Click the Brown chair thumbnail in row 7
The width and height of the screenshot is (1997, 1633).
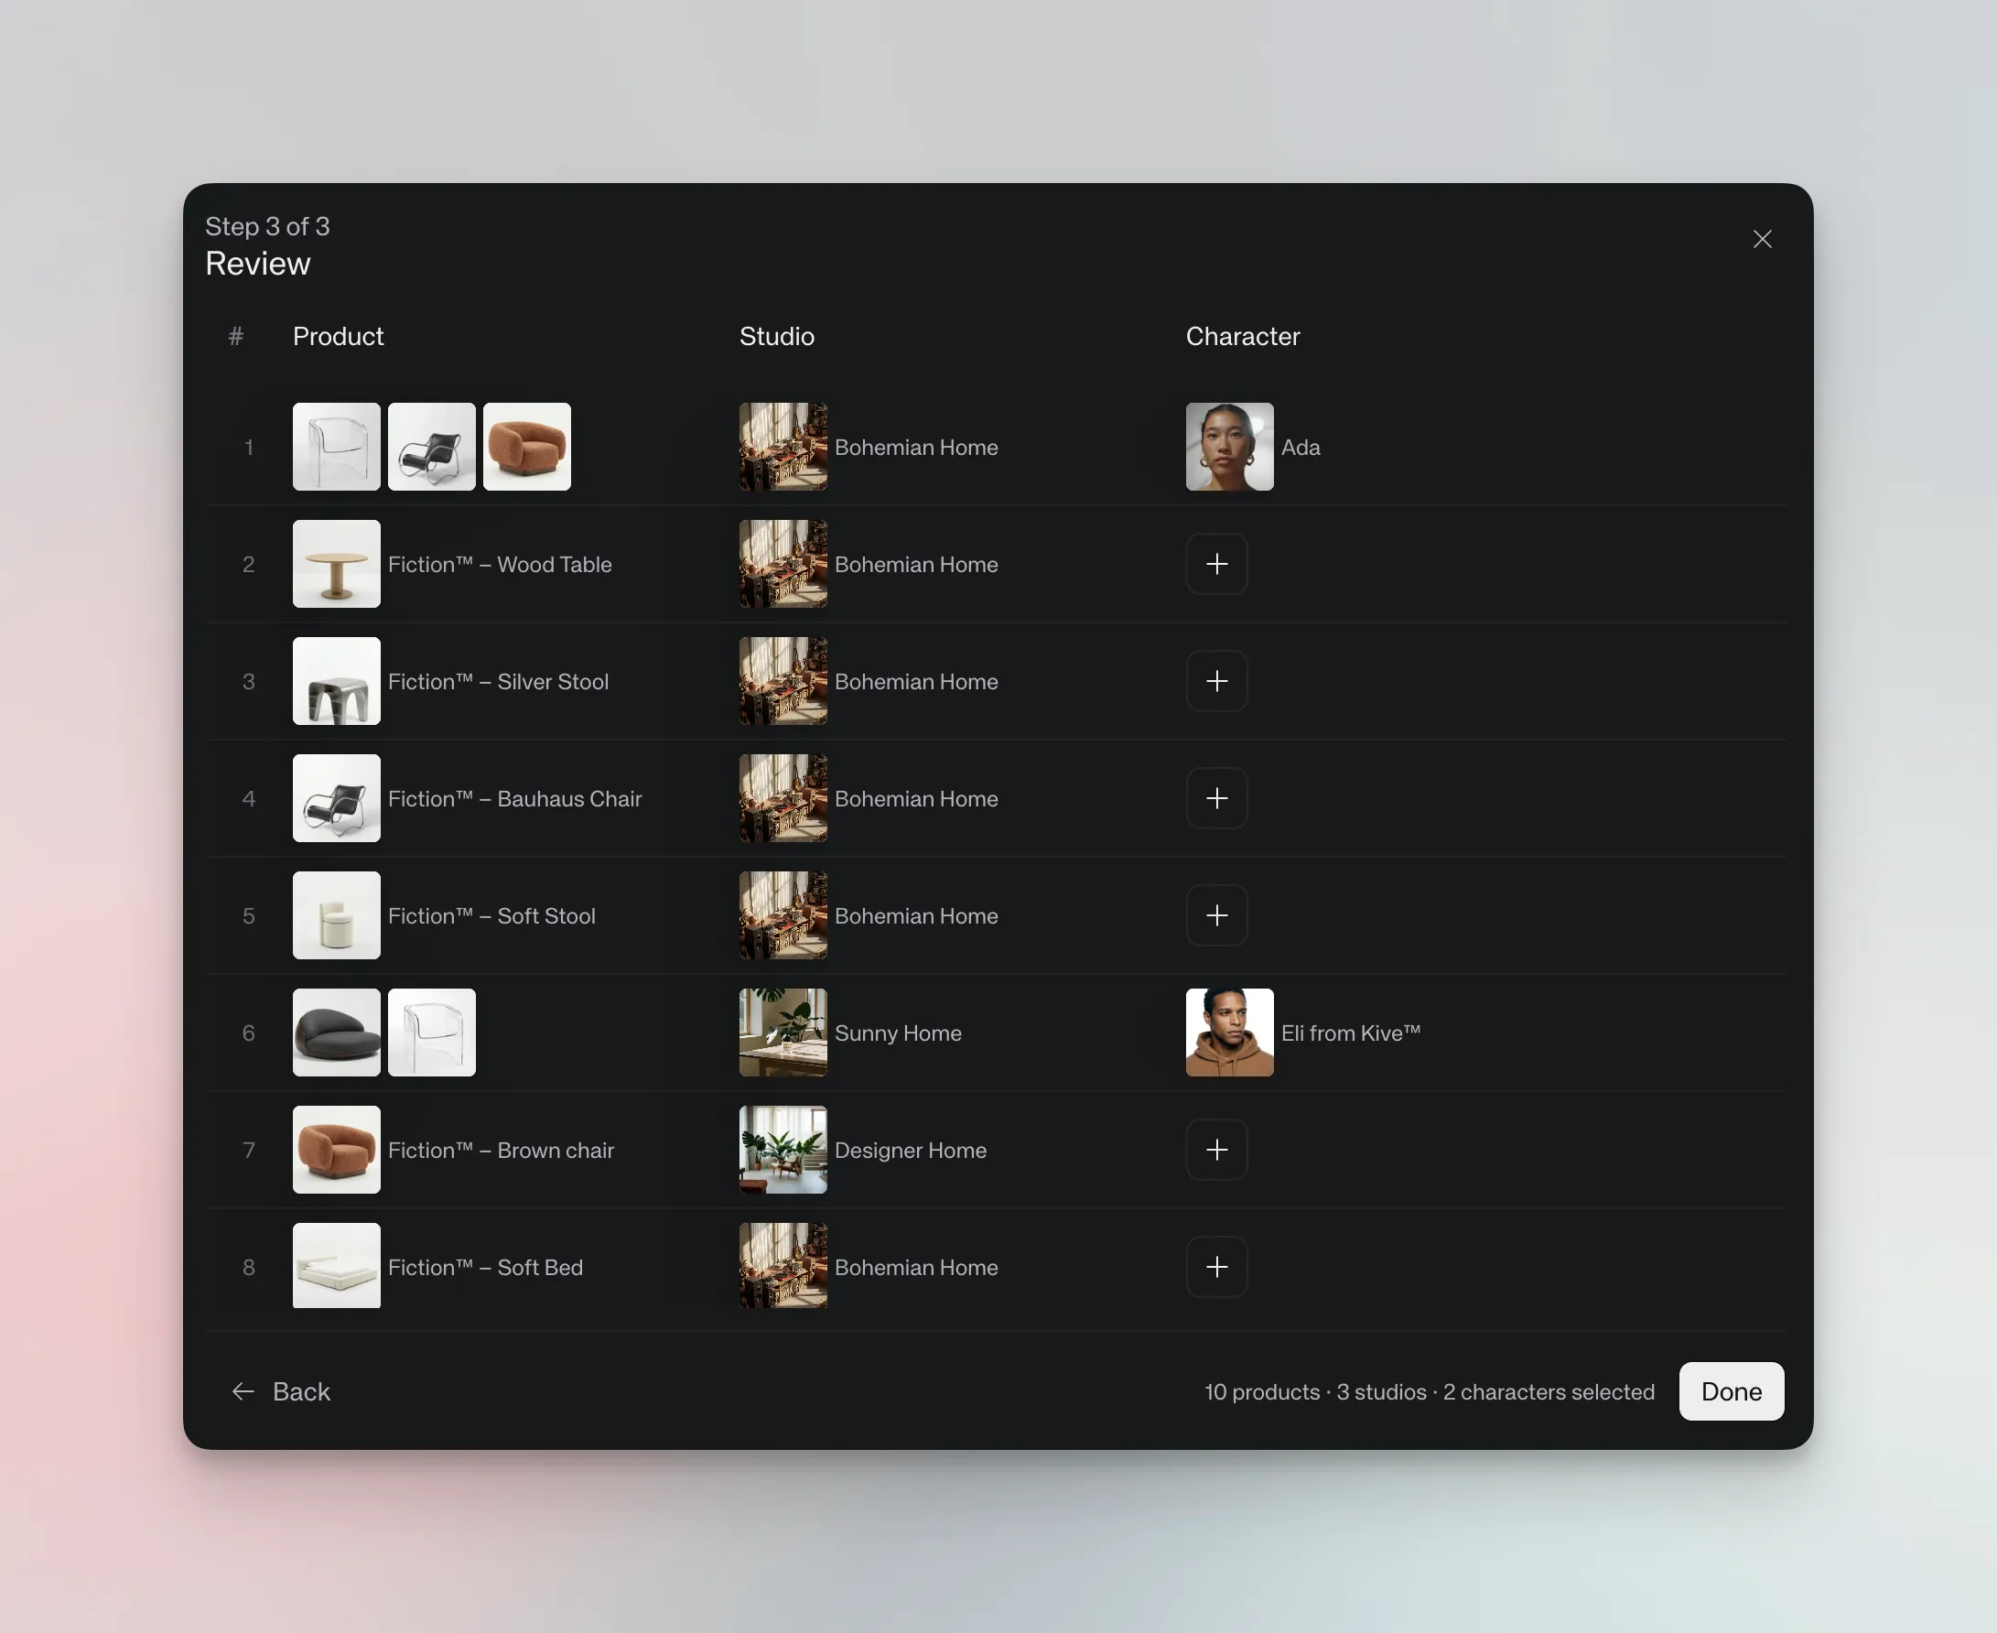(336, 1150)
